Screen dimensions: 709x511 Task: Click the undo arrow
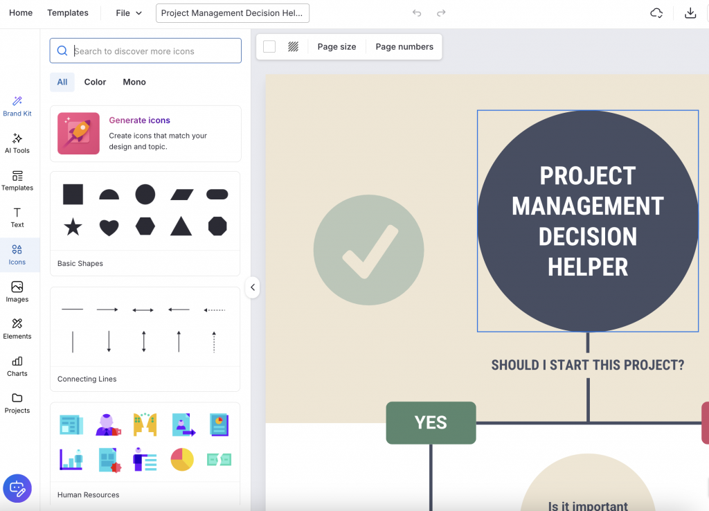coord(416,12)
